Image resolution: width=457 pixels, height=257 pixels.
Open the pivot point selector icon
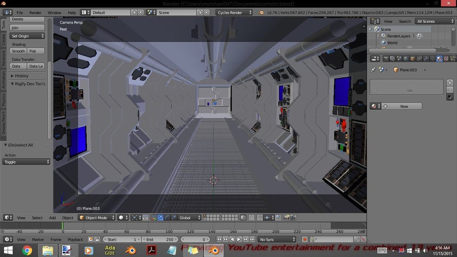click(136, 218)
